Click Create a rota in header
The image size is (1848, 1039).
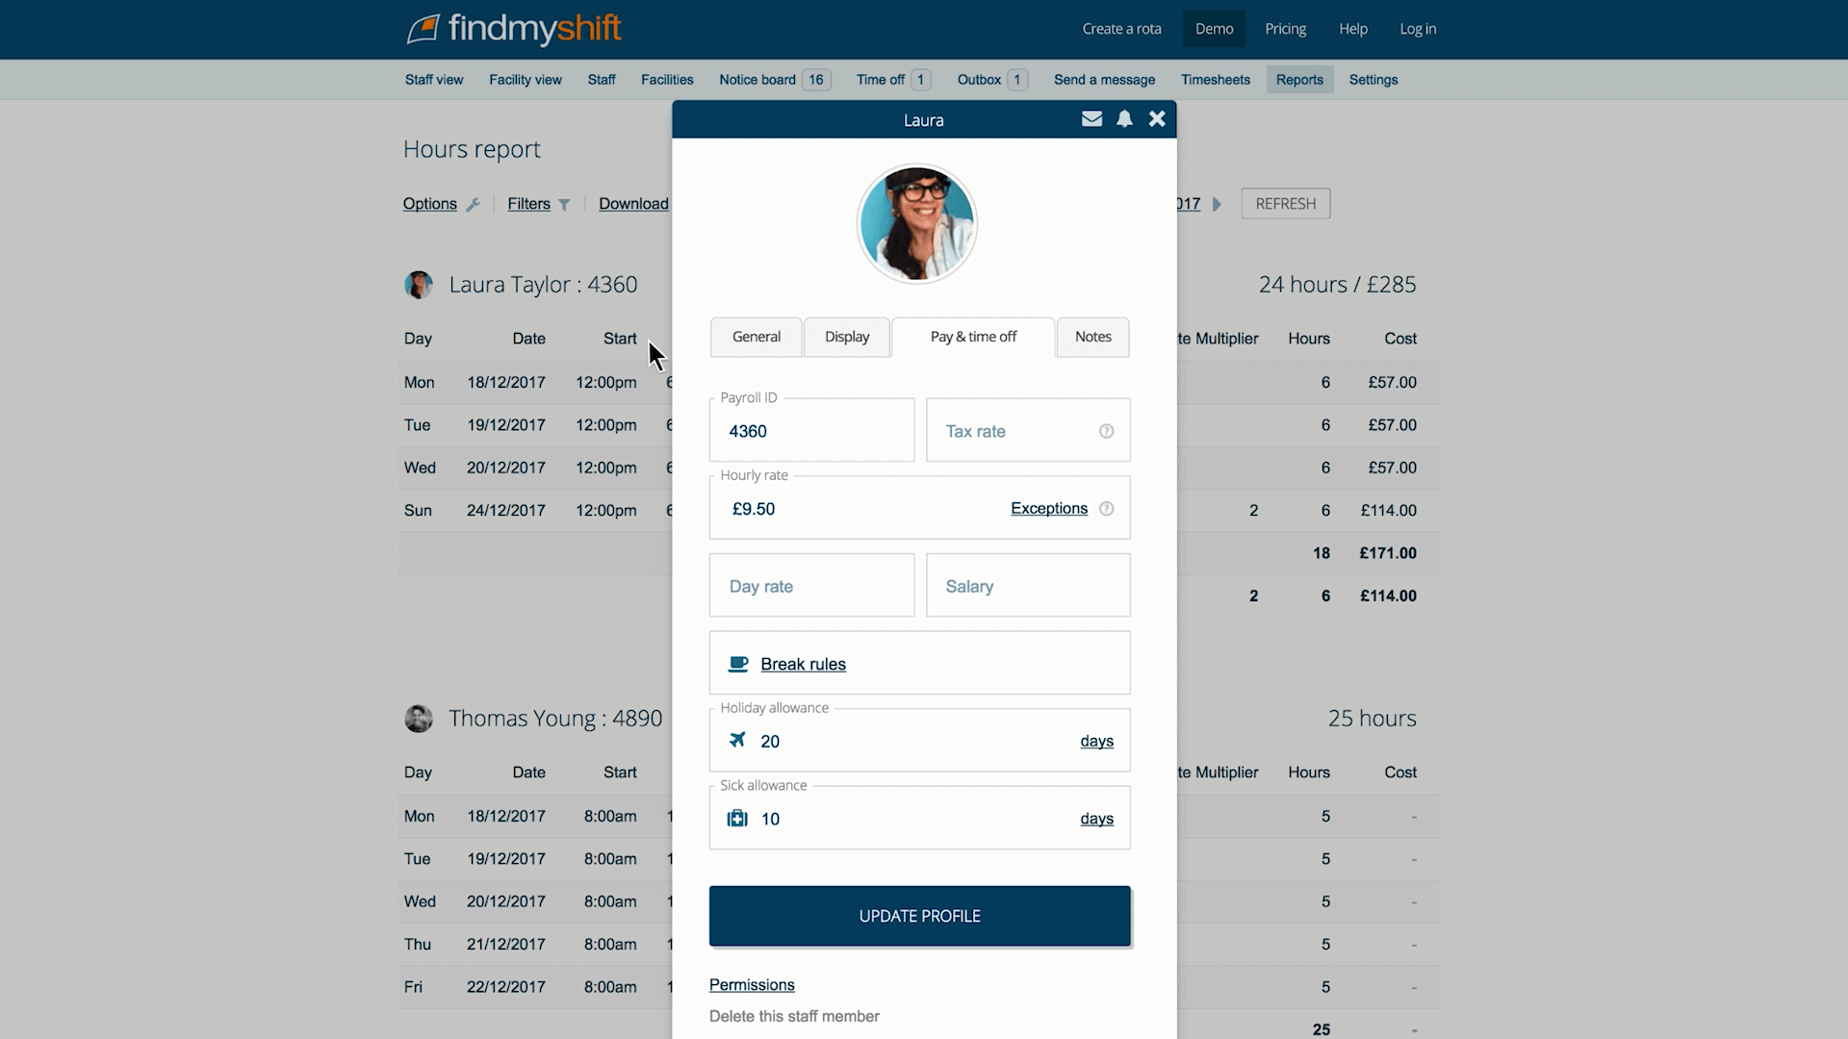tap(1121, 29)
